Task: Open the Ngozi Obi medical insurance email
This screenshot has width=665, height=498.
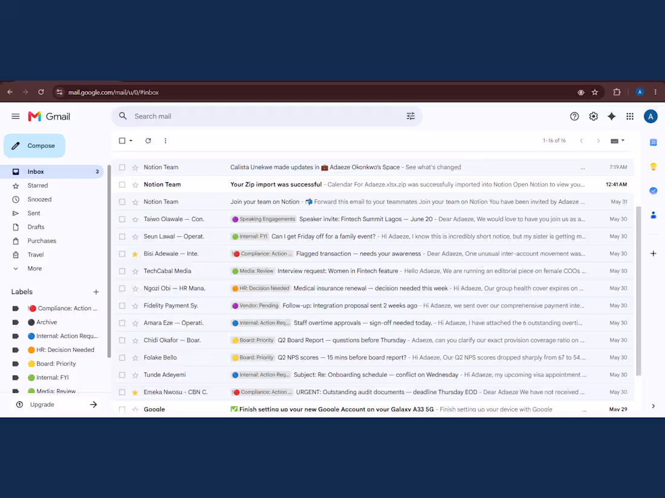Action: click(373, 289)
